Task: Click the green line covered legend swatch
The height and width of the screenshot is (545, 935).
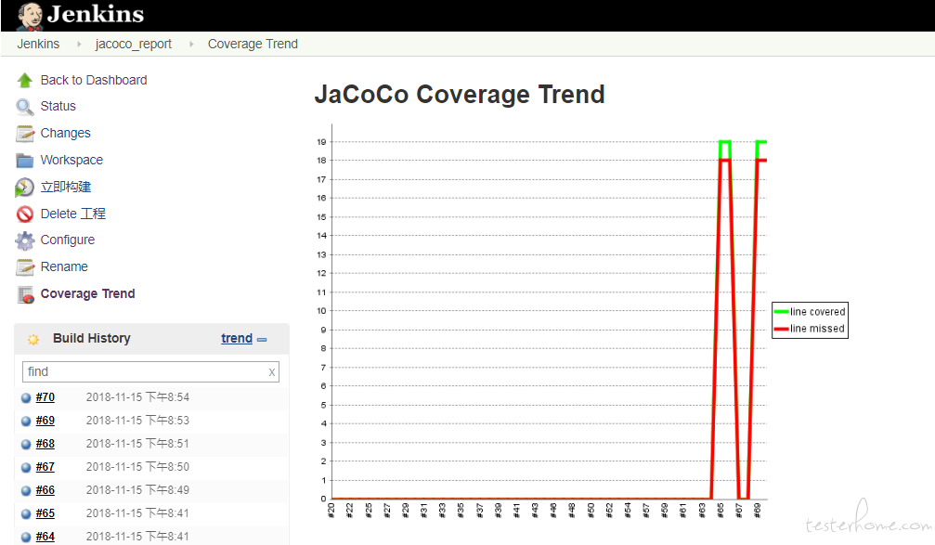Action: (781, 312)
